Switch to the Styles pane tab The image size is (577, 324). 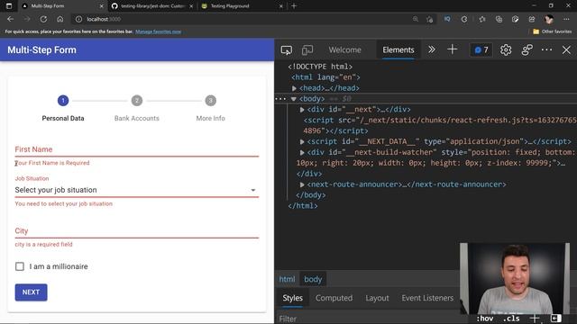(x=292, y=298)
